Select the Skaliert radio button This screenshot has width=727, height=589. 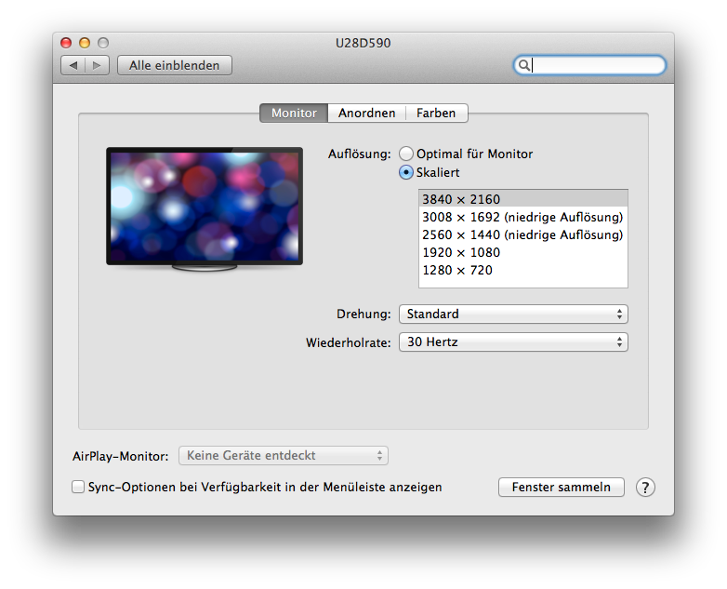(405, 172)
